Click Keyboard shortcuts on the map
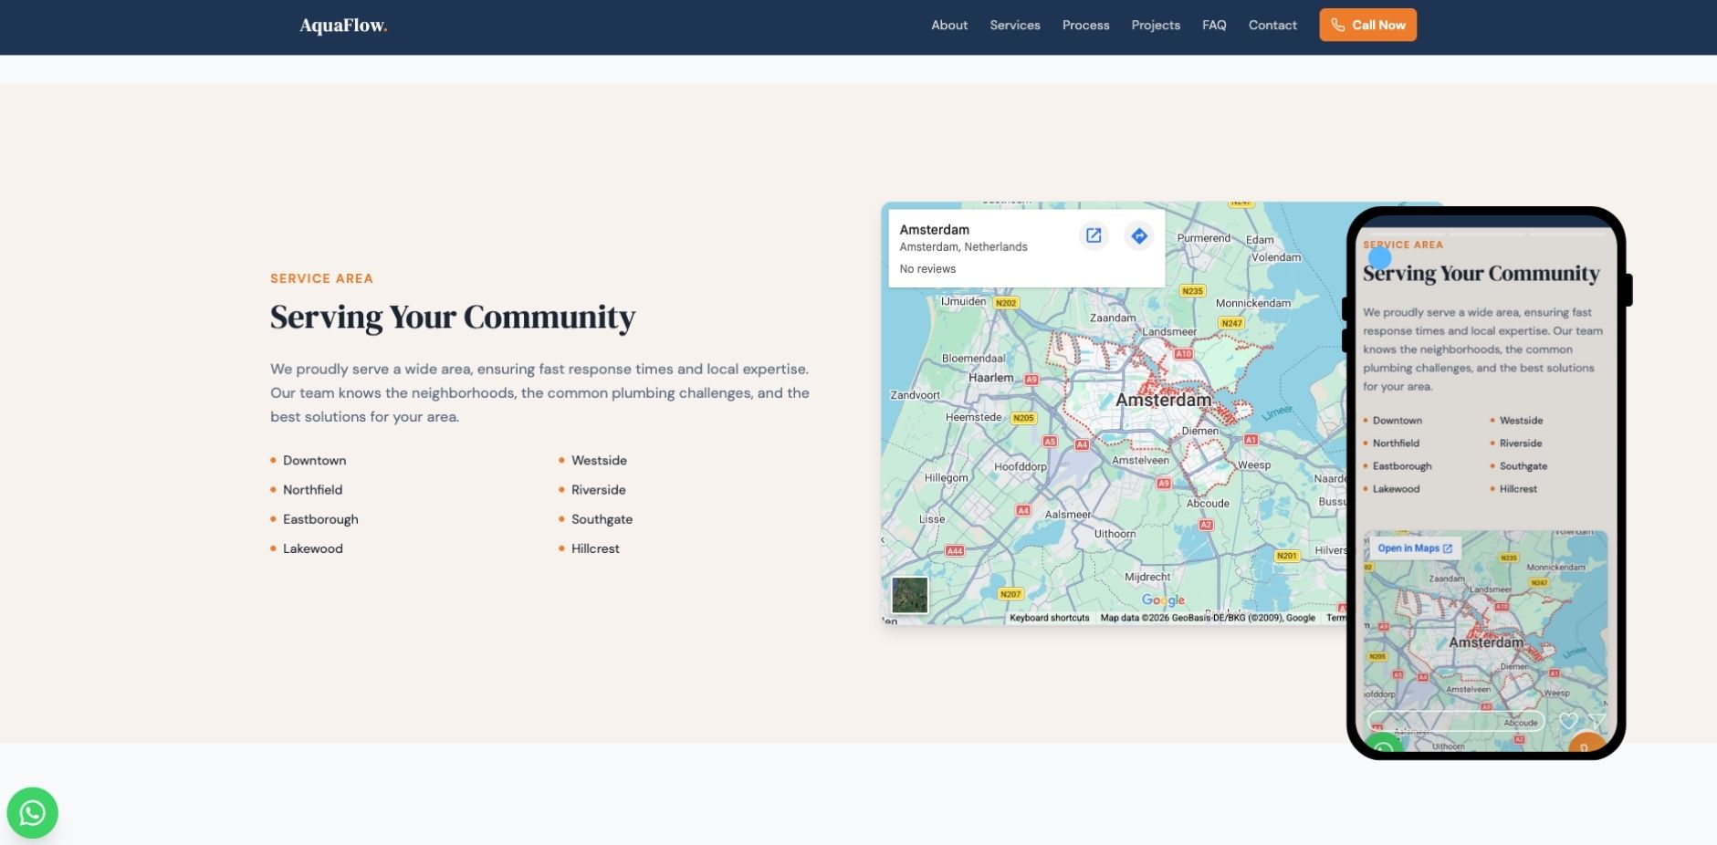This screenshot has height=845, width=1717. point(1050,618)
